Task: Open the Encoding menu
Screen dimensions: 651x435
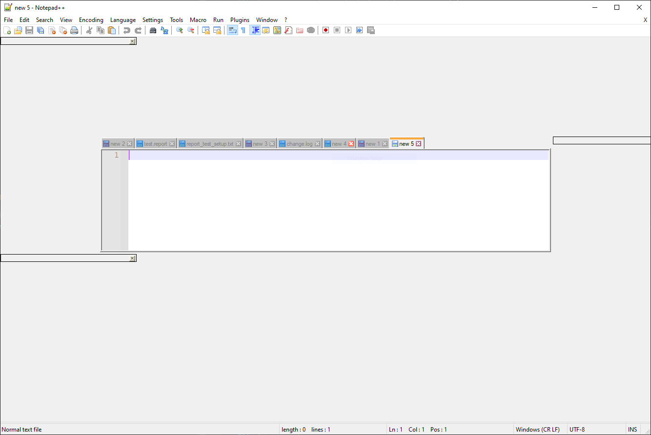Action: pyautogui.click(x=91, y=20)
